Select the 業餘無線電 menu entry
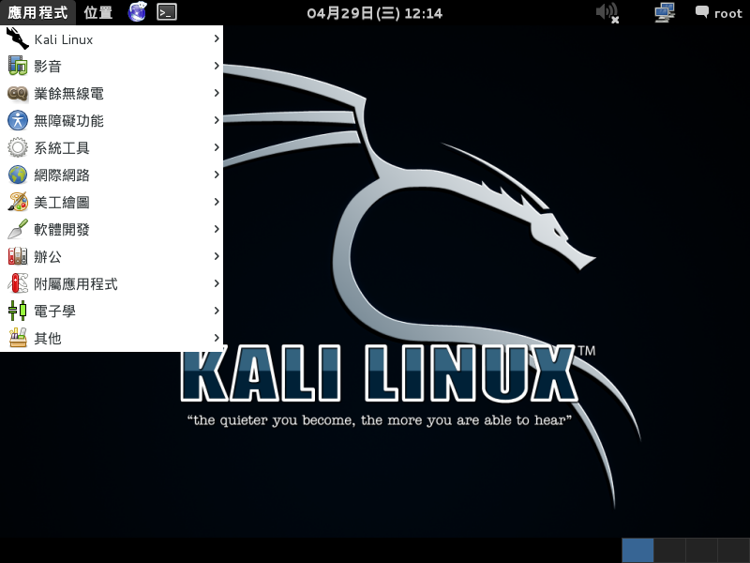750x563 pixels. pyautogui.click(x=68, y=94)
